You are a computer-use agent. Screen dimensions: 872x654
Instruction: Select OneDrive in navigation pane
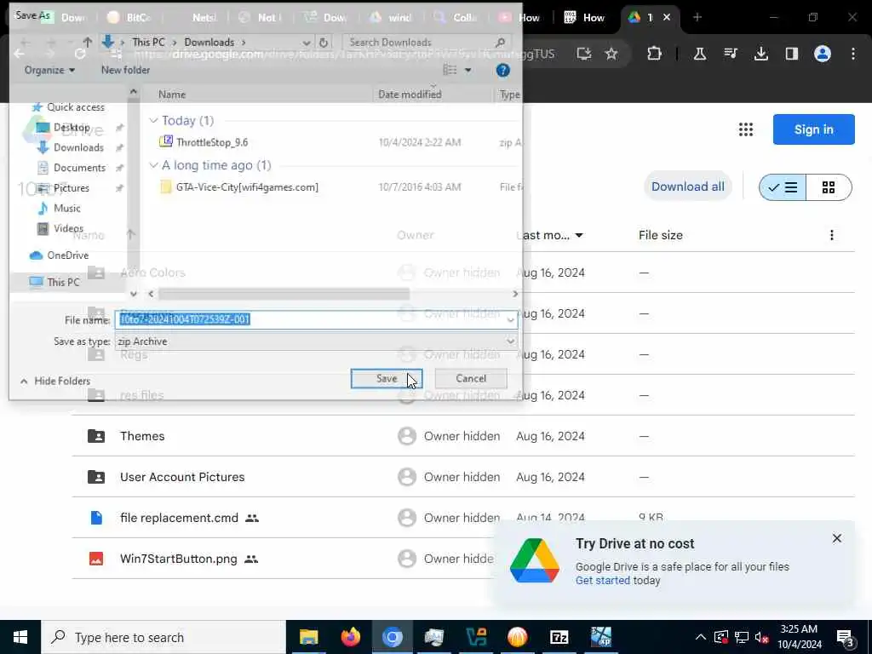[x=67, y=255]
